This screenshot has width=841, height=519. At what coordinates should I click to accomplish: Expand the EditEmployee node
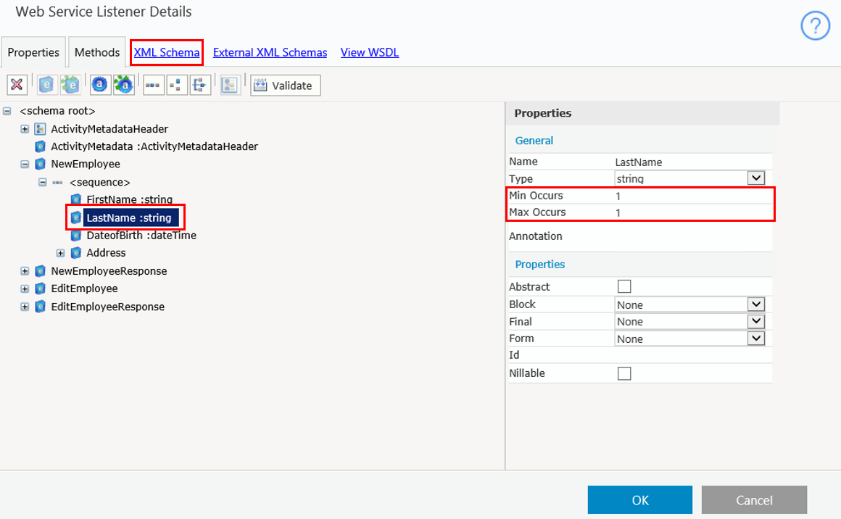coord(25,288)
